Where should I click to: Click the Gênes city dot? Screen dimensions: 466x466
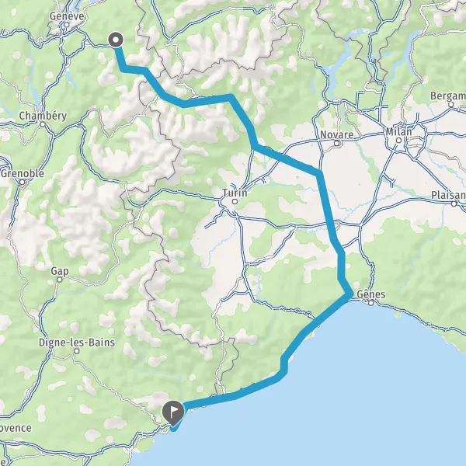[x=371, y=303]
